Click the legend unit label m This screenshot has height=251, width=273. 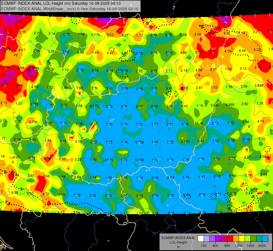(178, 247)
